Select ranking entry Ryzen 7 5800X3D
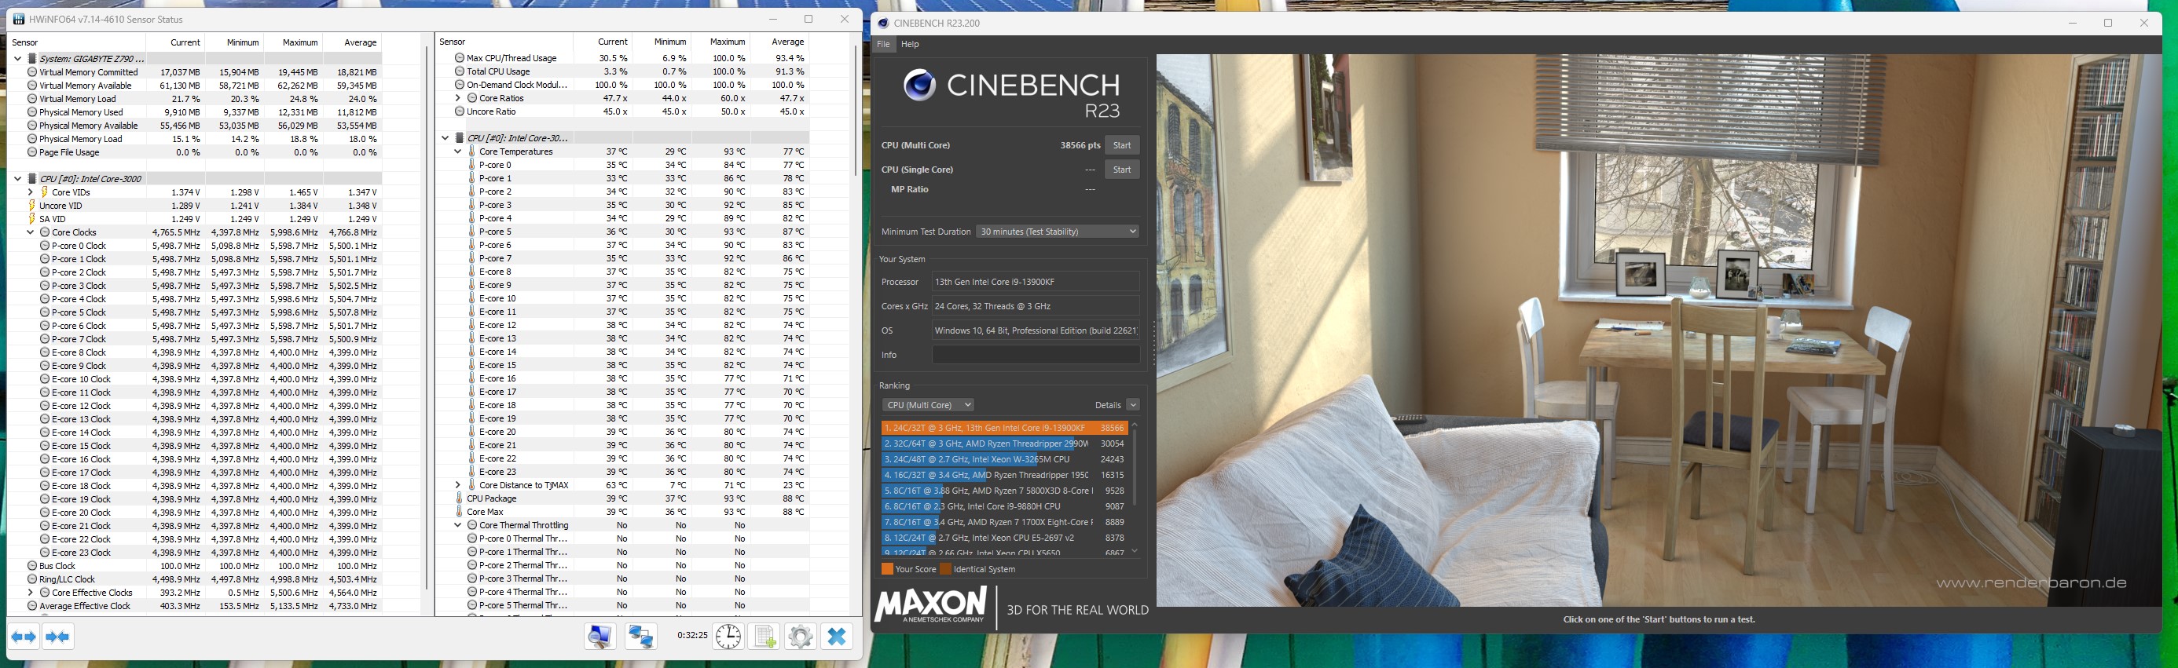Image resolution: width=2178 pixels, height=668 pixels. [1004, 491]
